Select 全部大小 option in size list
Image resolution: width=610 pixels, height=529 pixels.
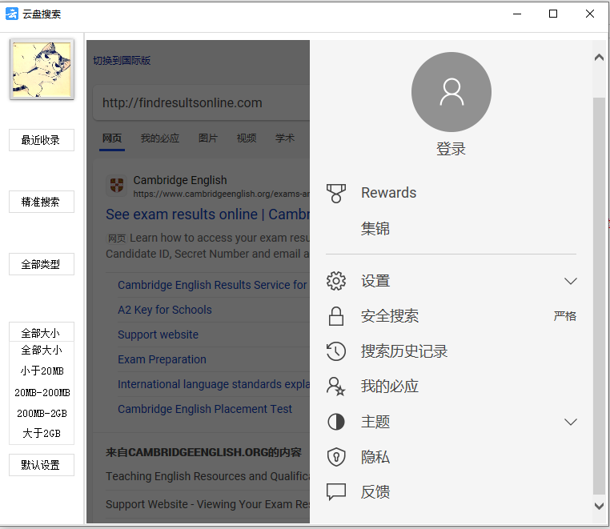[42, 350]
